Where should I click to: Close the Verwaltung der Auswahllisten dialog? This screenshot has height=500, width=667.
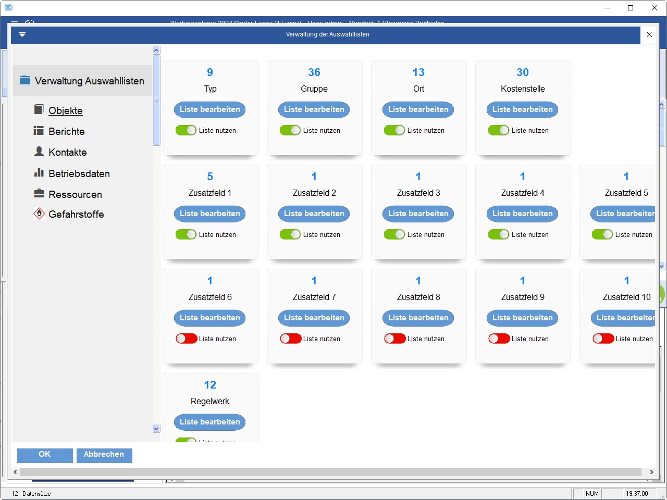649,34
